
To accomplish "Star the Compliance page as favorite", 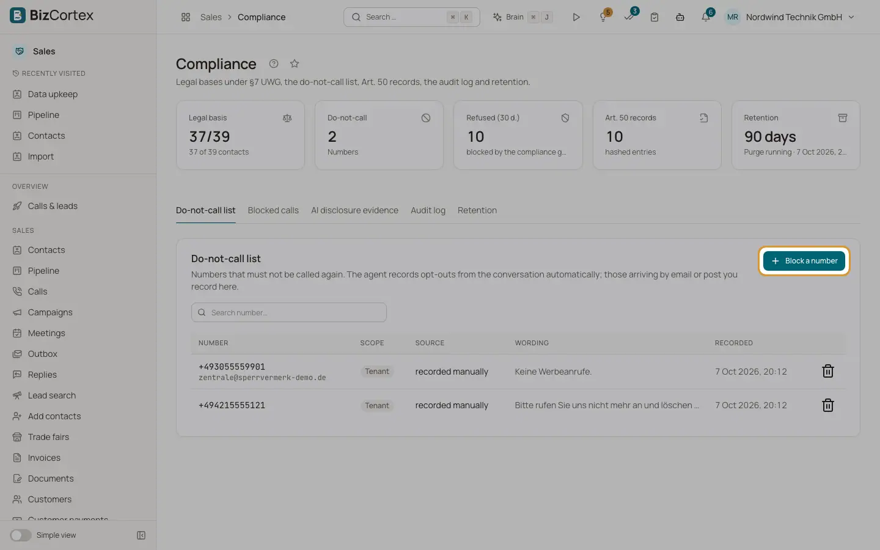I will click(x=295, y=64).
